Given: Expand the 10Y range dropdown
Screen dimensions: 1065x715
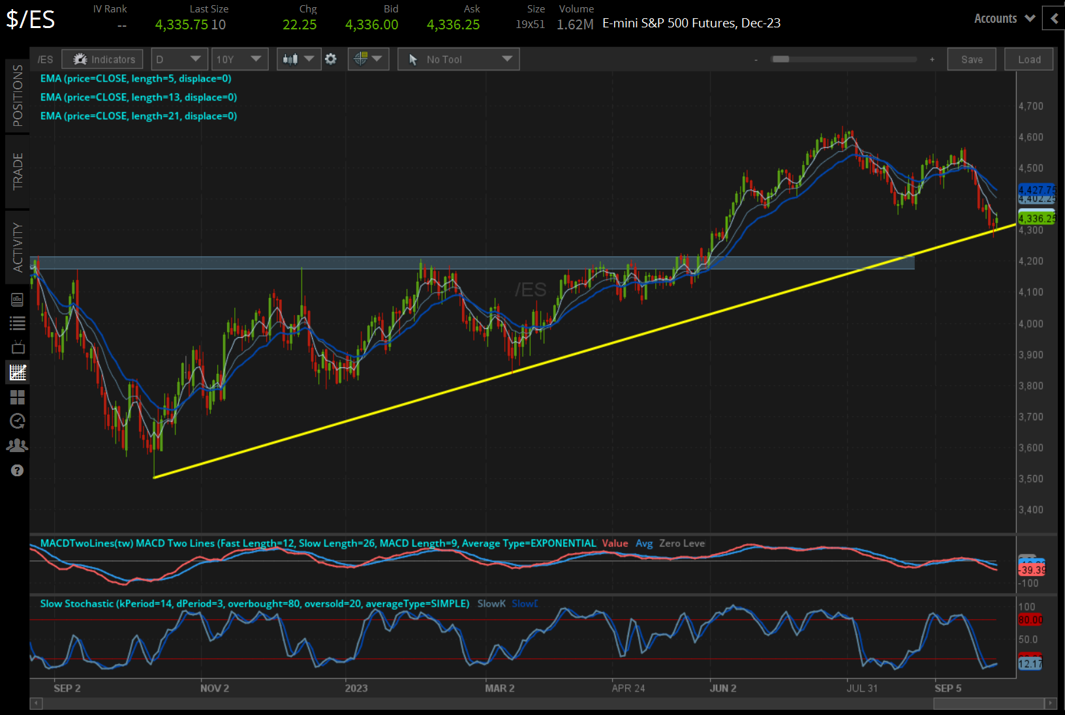Looking at the screenshot, I should [x=239, y=59].
